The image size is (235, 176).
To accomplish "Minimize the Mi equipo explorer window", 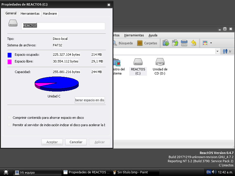I will click(x=219, y=29).
